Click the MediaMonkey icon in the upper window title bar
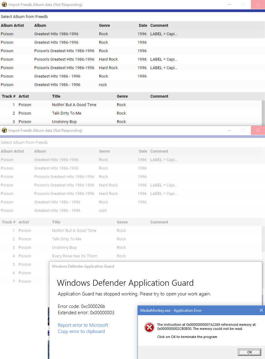 click(x=4, y=5)
